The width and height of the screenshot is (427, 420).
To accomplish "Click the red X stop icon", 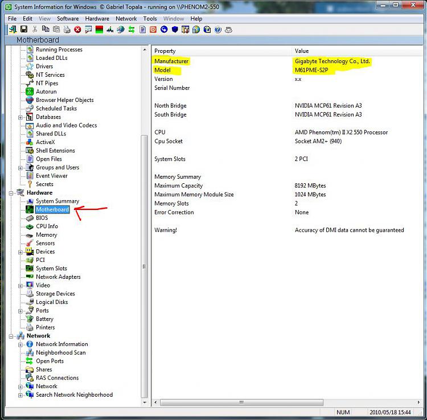I will [x=77, y=30].
